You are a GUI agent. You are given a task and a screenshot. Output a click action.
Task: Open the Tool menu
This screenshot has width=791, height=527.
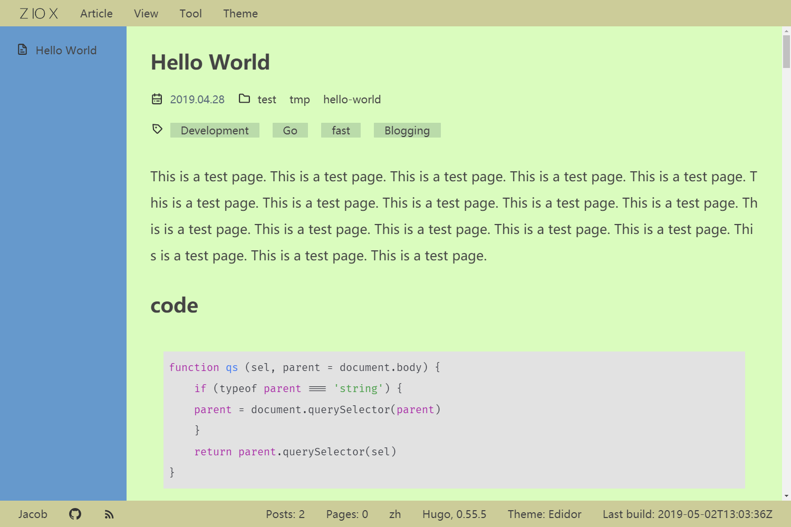pos(190,14)
